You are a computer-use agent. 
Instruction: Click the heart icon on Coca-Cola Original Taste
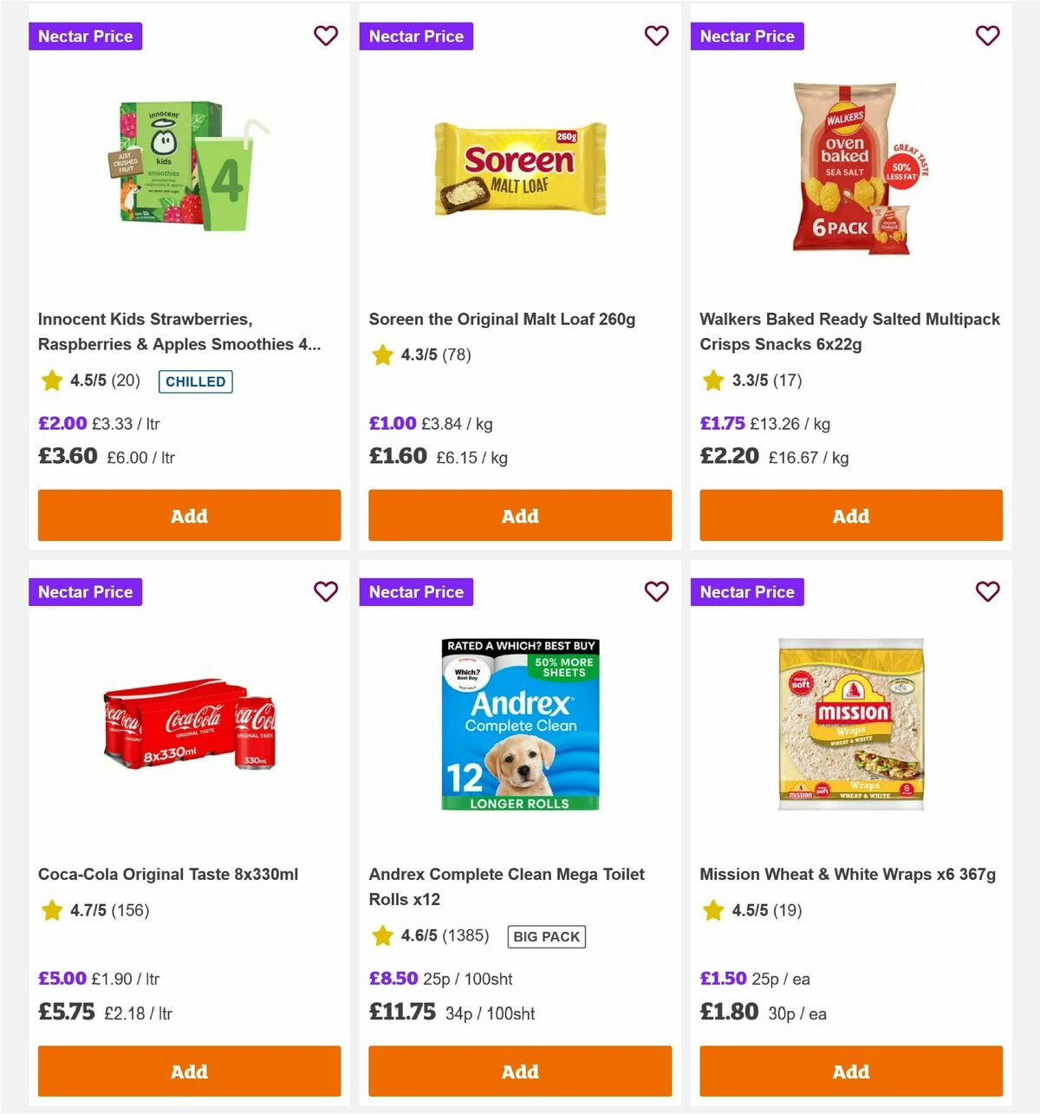[x=326, y=591]
